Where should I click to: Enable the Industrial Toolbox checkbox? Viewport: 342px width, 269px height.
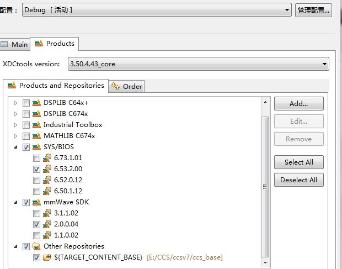tap(26, 125)
